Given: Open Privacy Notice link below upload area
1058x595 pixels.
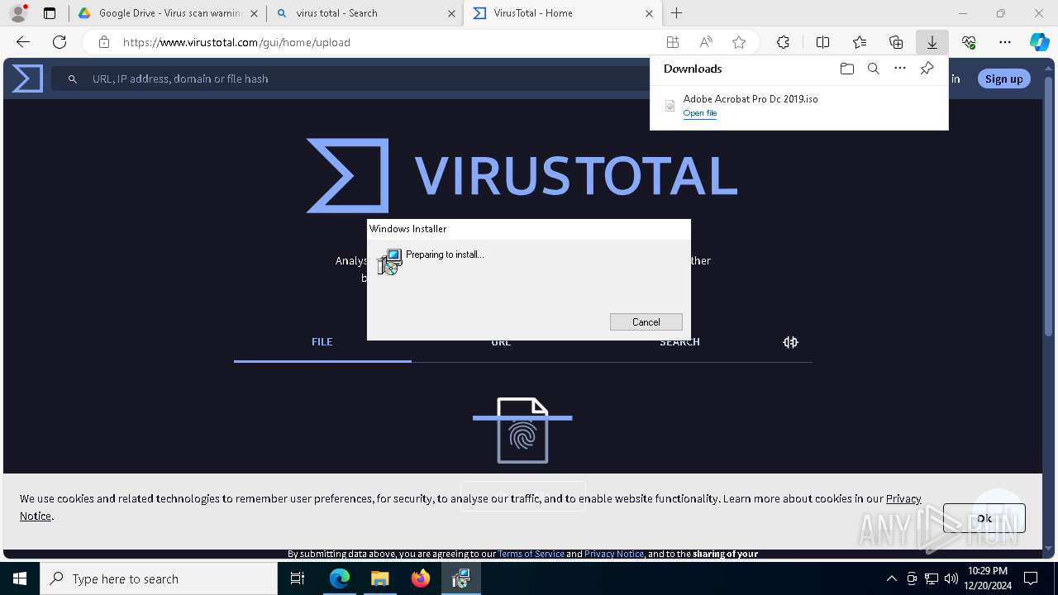Looking at the screenshot, I should (614, 554).
